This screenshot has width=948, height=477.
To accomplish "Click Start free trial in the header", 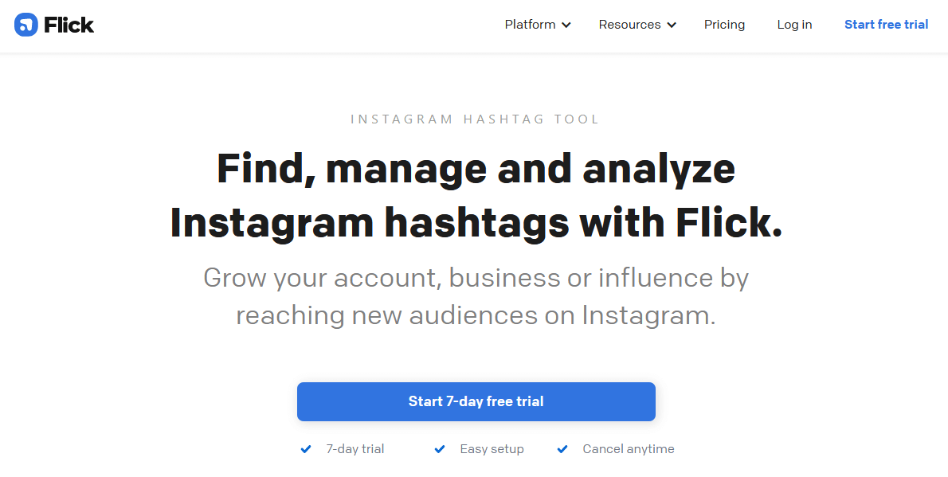I will tap(887, 25).
